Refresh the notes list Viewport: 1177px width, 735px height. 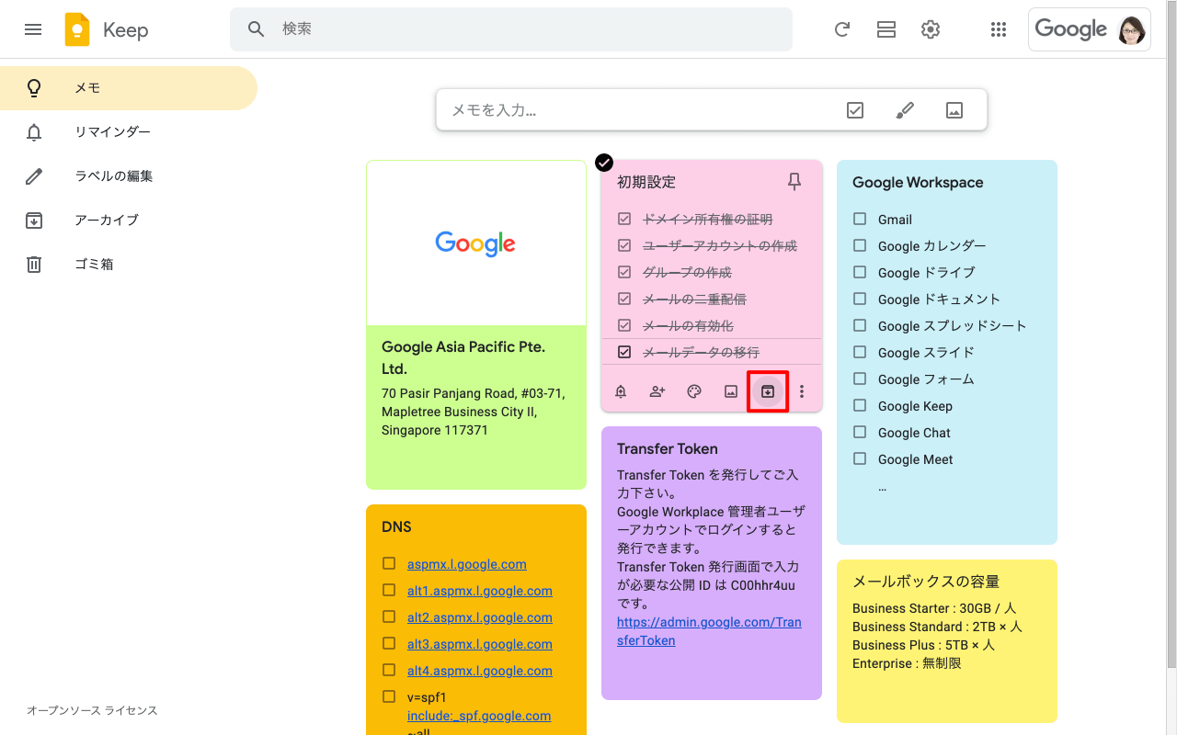[842, 29]
